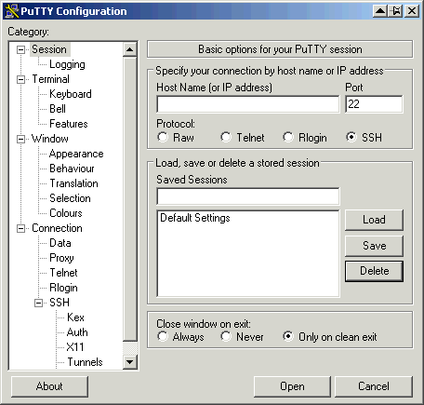This screenshot has width=424, height=405.
Task: Select Window in category tree
Action: coord(50,139)
